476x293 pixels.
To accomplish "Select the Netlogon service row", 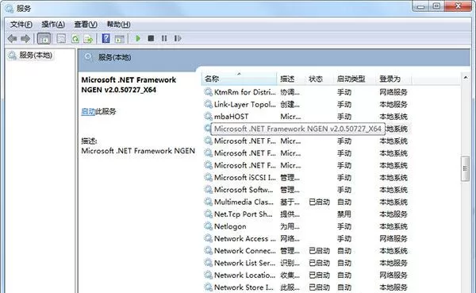I will (305, 226).
